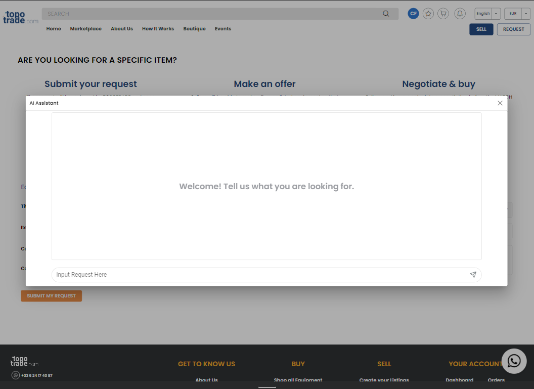Click the SELL button

[481, 29]
